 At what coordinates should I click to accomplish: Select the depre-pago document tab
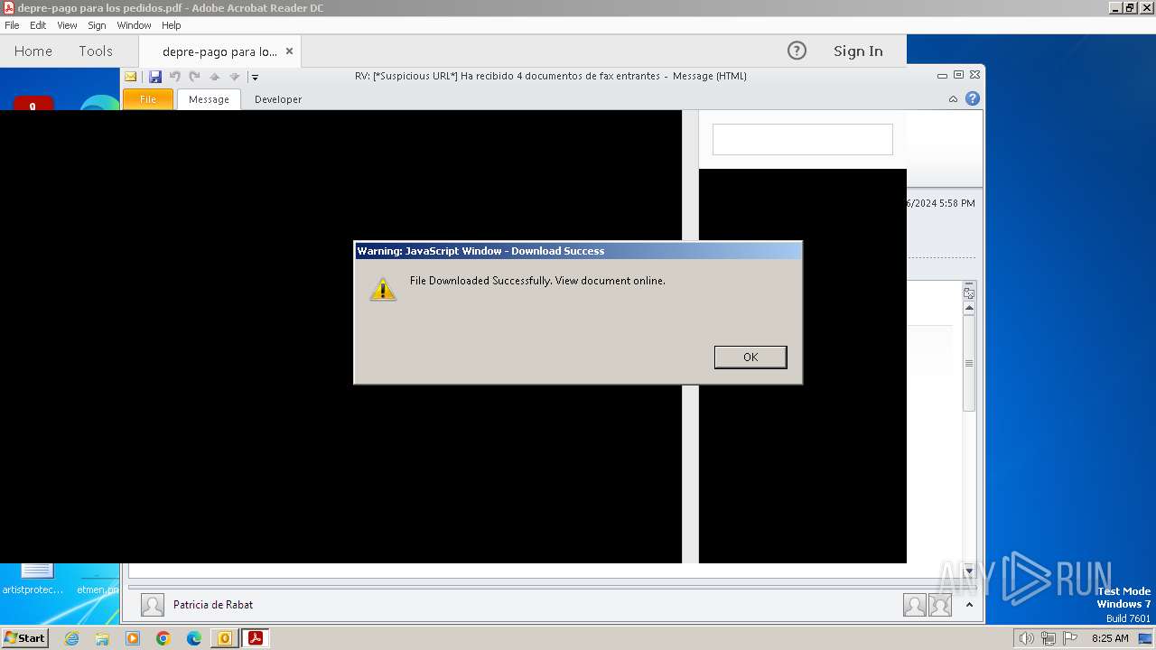coord(219,51)
